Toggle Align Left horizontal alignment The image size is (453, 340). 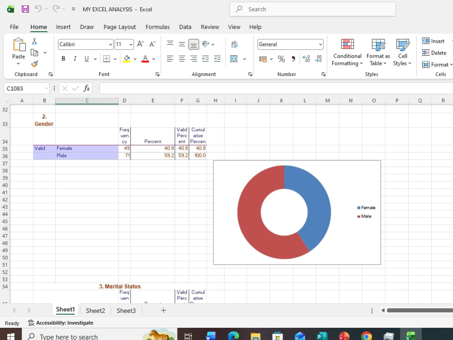point(170,58)
